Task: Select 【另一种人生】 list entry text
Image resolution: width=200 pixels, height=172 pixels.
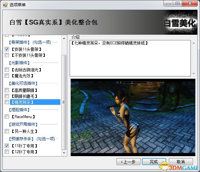Action: [x=24, y=131]
